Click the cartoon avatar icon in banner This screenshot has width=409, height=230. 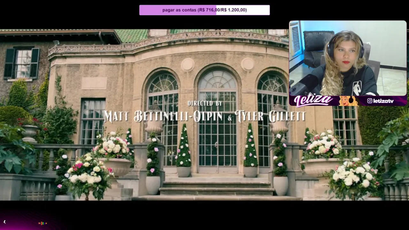348,101
